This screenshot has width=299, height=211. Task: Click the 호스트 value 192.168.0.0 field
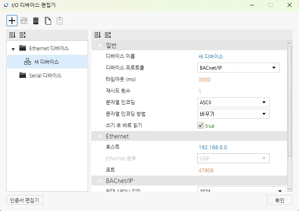point(213,147)
